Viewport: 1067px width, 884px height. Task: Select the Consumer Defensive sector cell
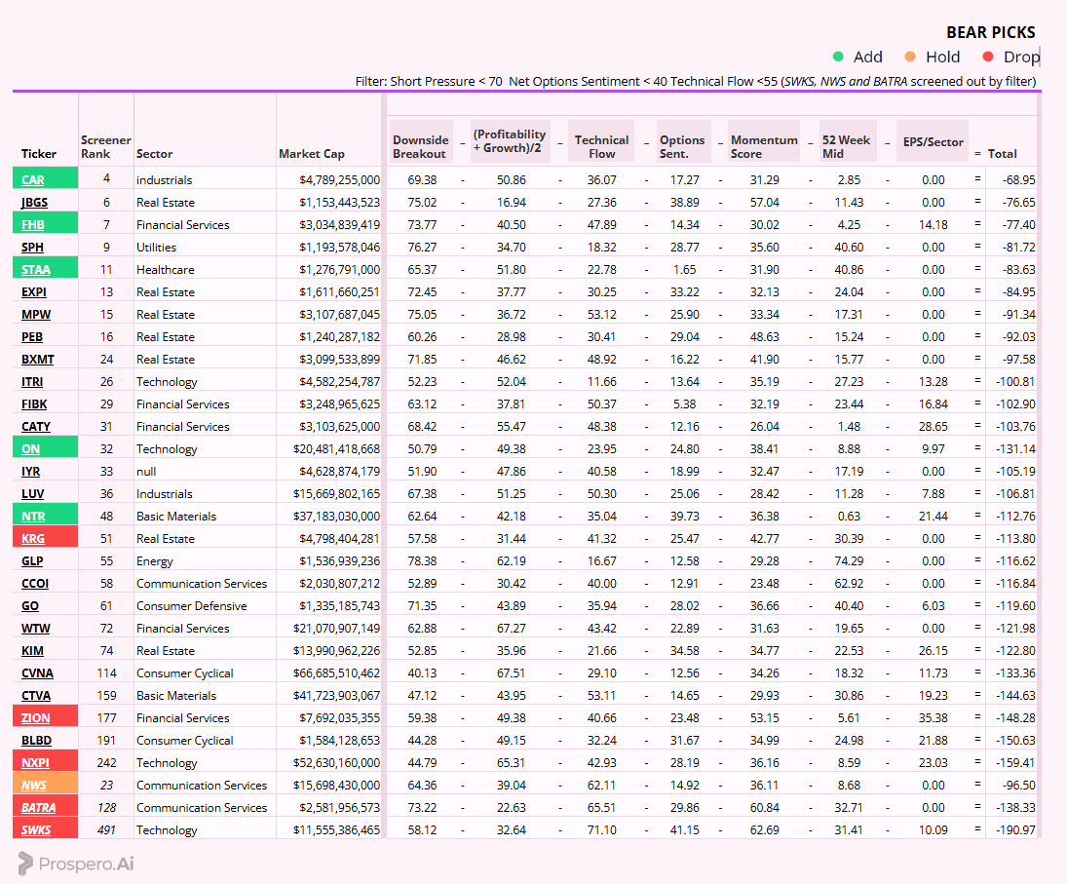coord(191,606)
